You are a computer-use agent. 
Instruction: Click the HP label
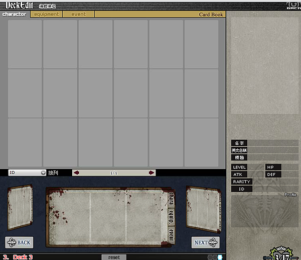(x=273, y=167)
